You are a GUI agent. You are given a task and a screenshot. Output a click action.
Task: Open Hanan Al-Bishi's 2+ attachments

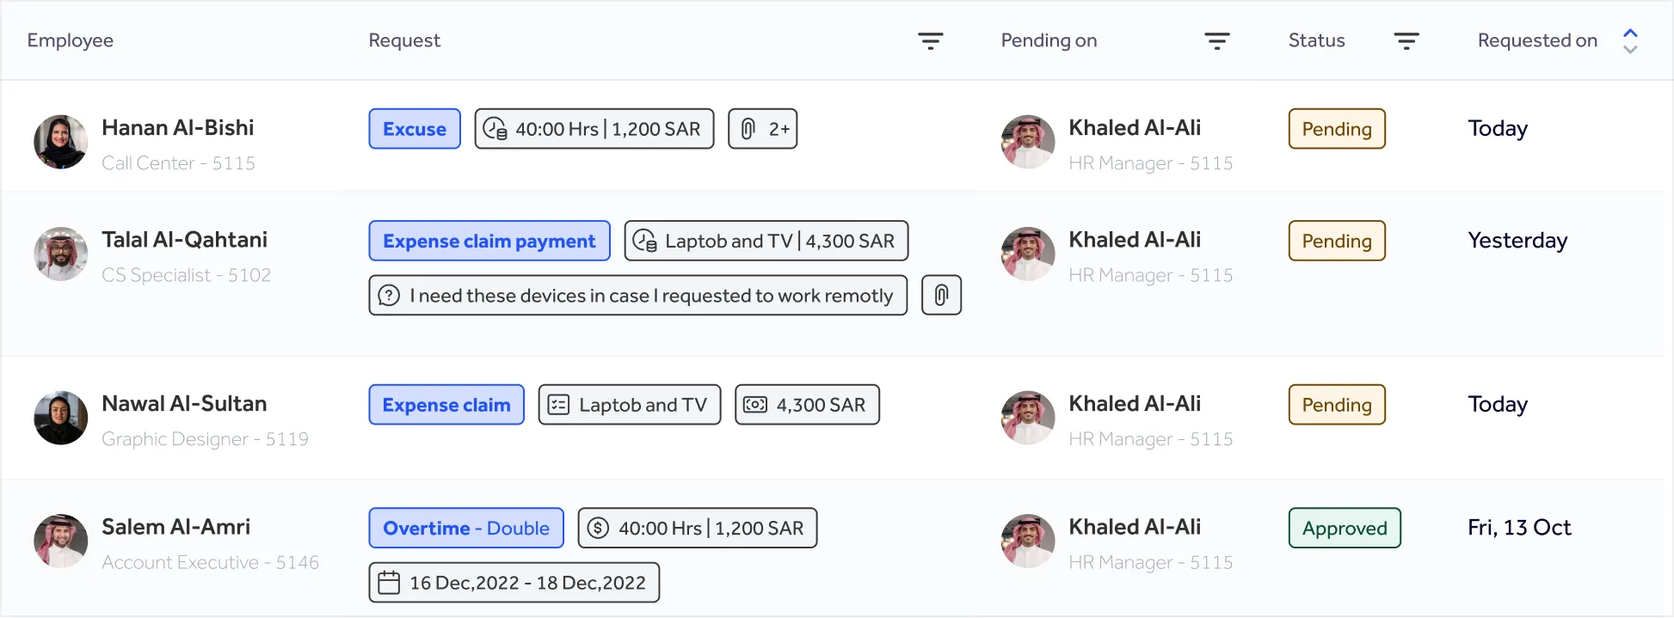(762, 129)
